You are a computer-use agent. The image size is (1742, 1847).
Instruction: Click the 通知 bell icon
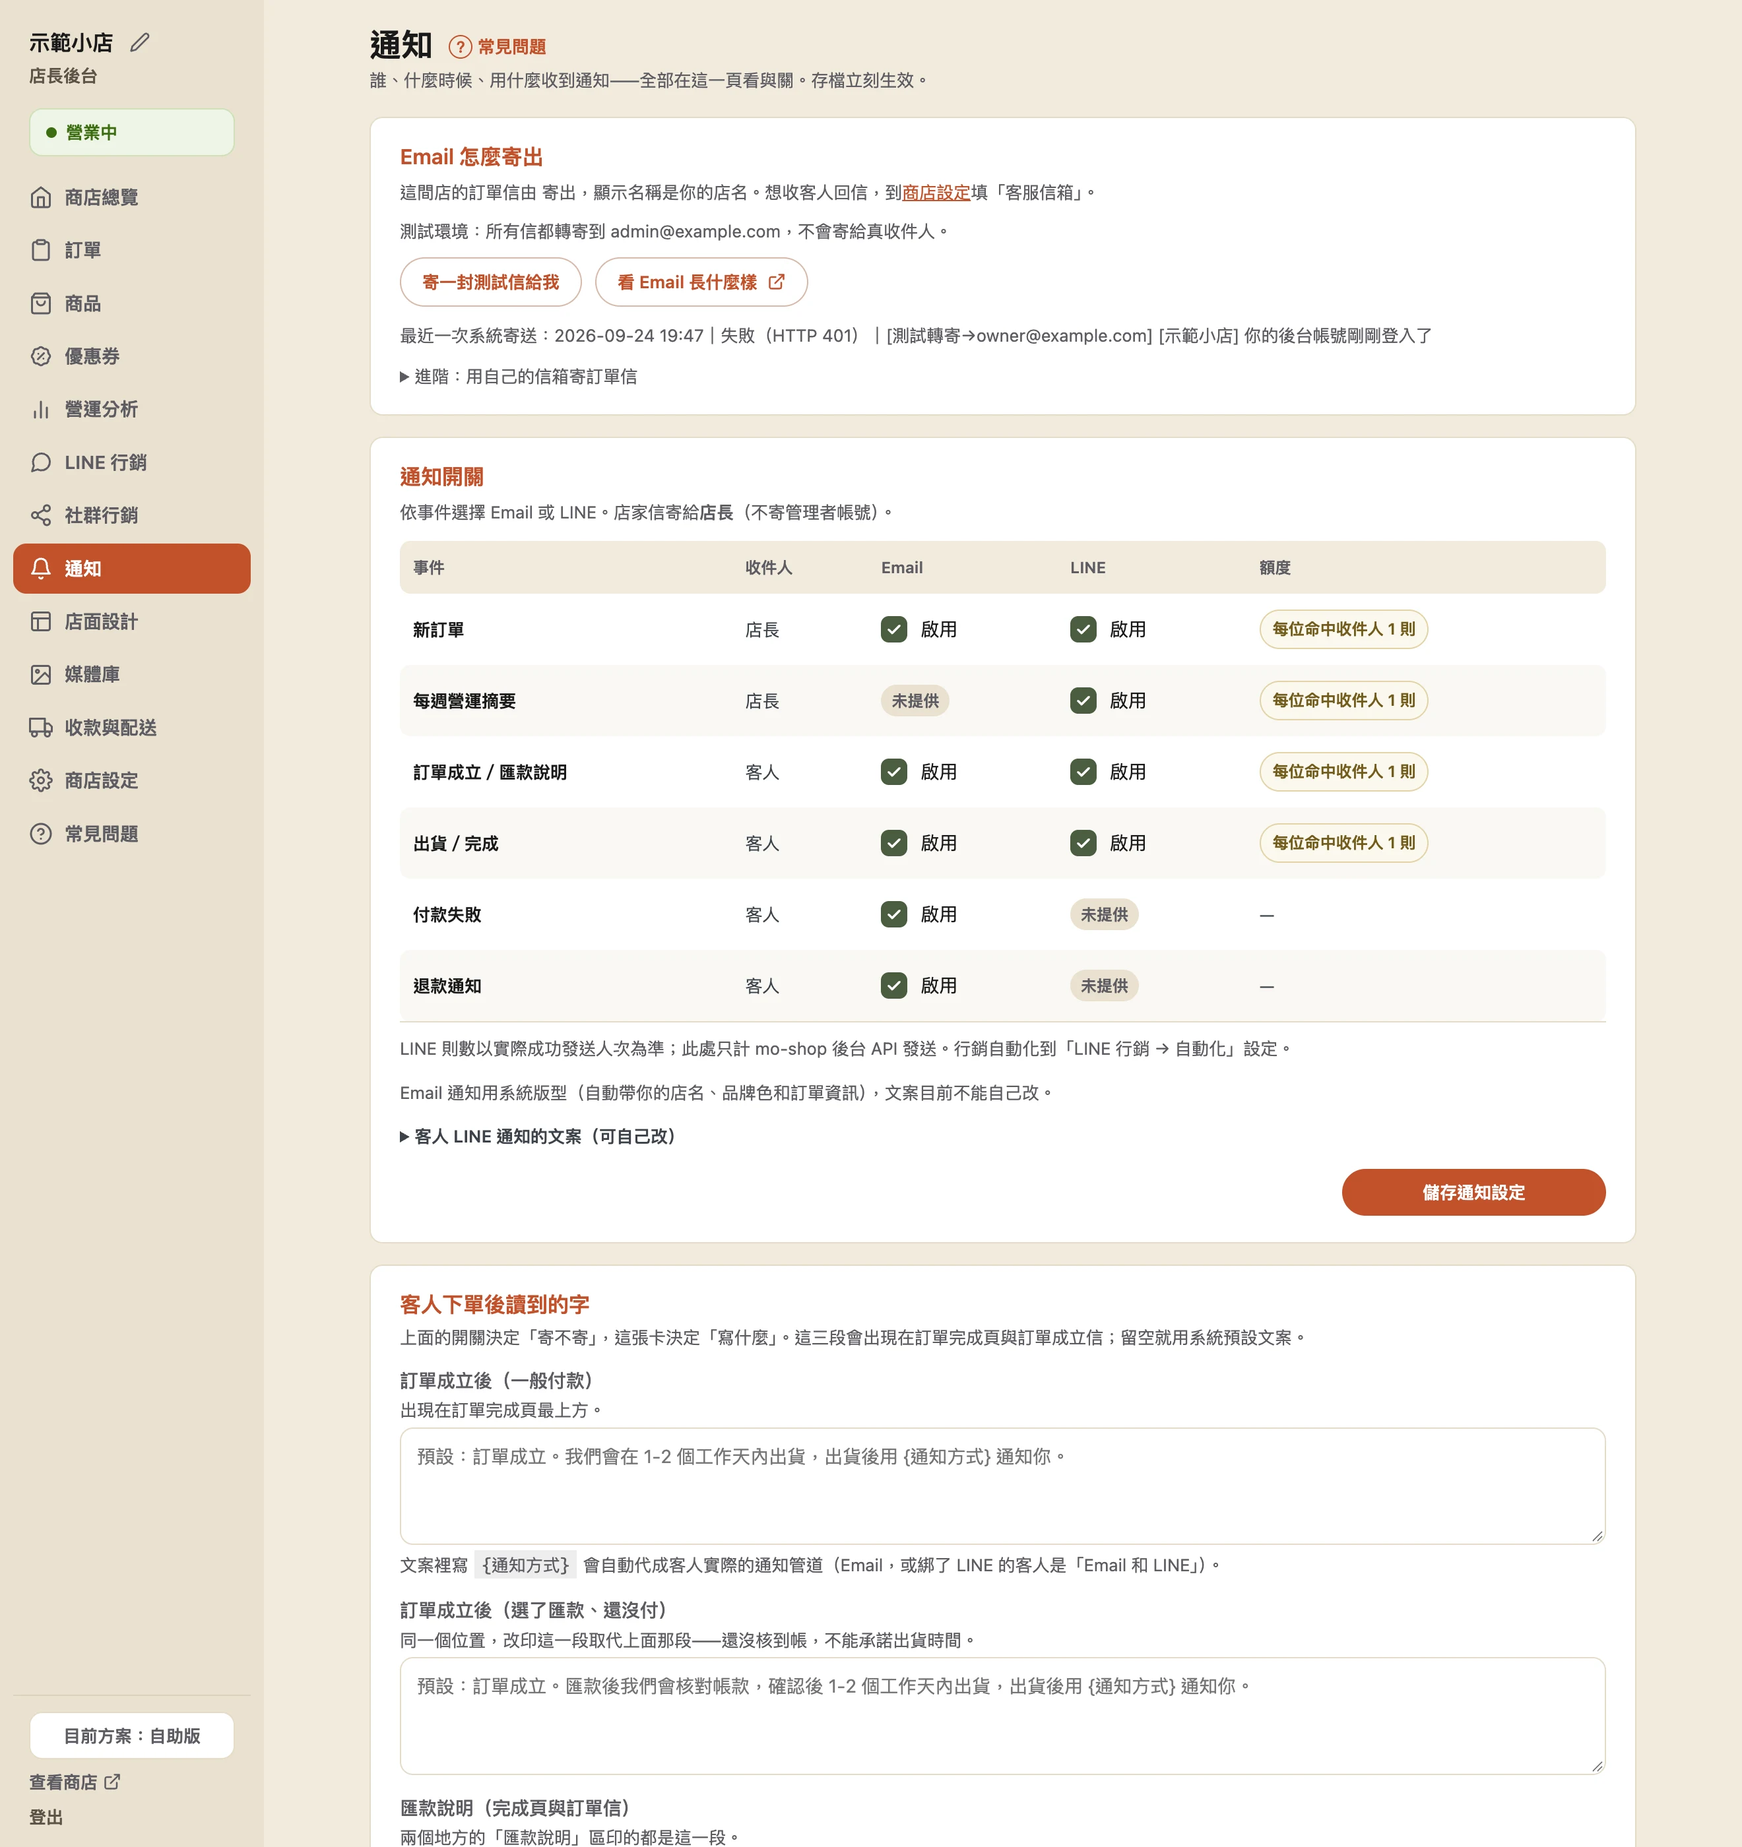point(41,568)
